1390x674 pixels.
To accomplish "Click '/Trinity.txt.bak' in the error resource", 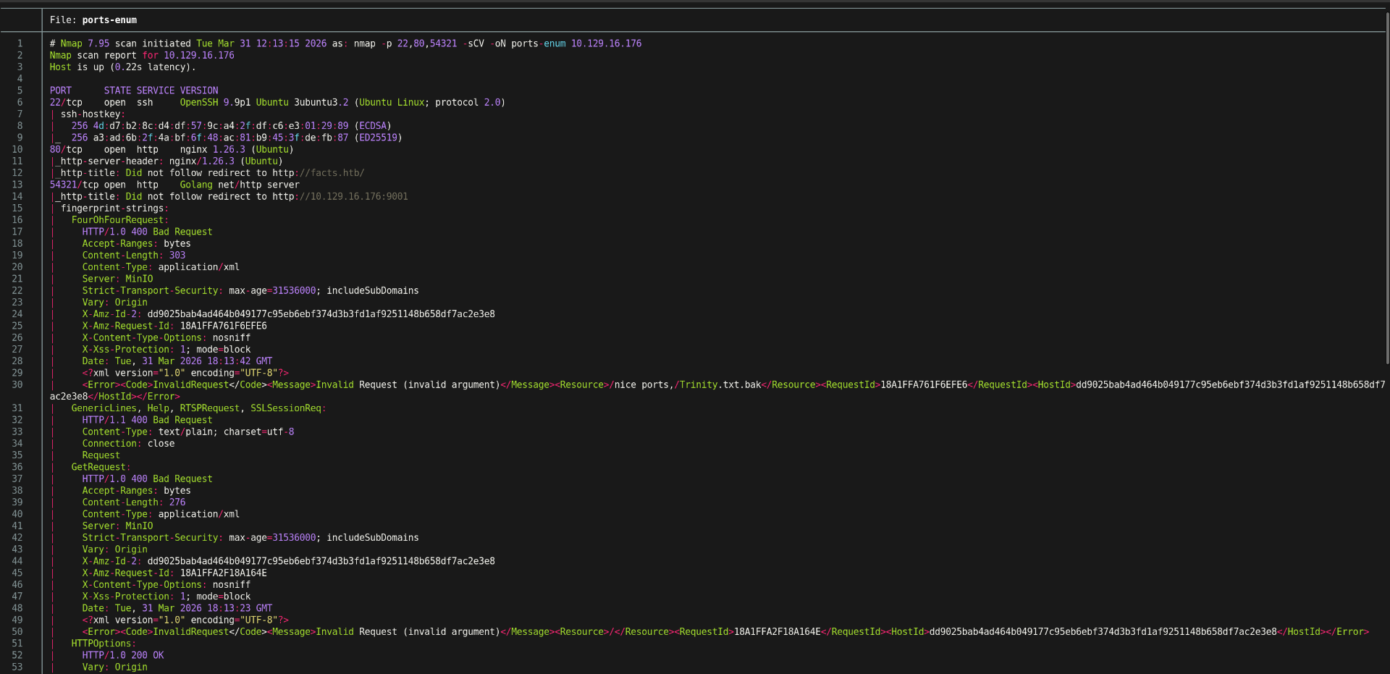I will (717, 385).
